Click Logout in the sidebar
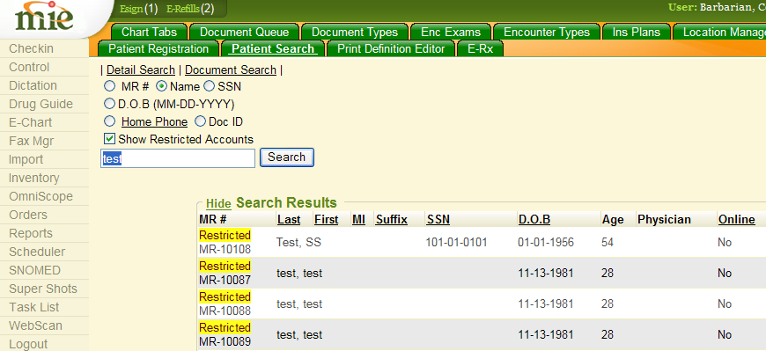 44,344
